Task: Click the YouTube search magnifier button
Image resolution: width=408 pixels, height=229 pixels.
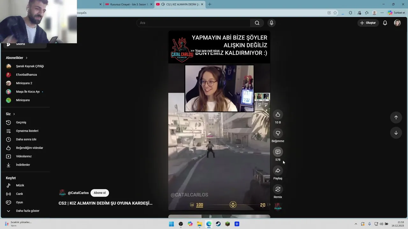Action: (x=257, y=23)
